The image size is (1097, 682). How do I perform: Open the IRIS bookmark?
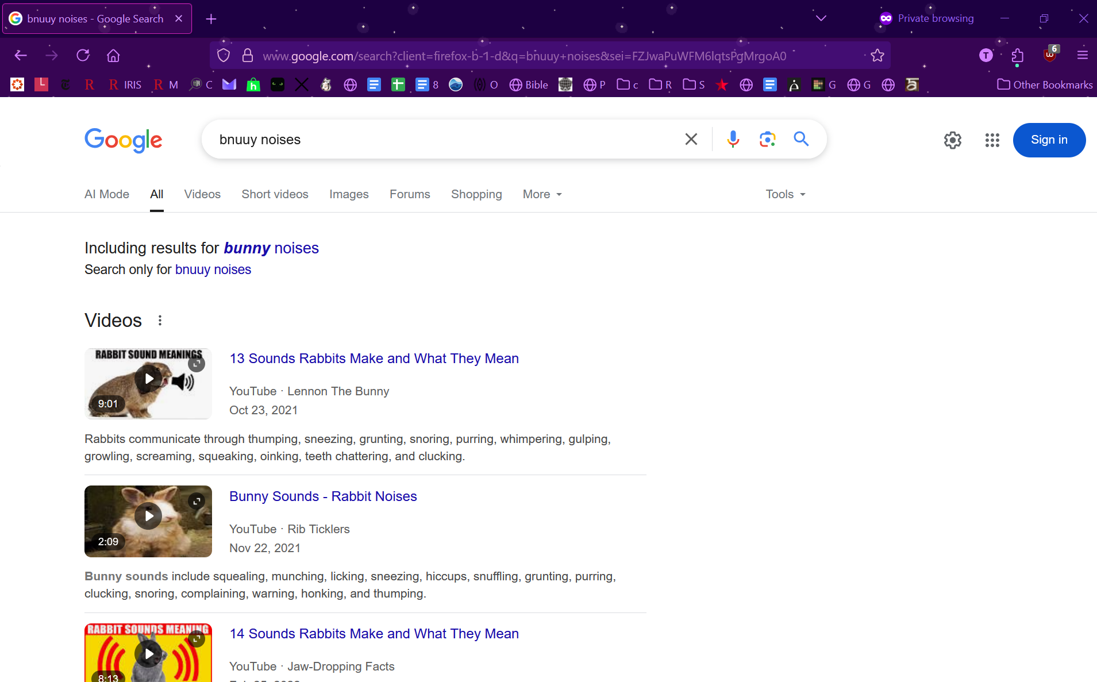click(x=125, y=84)
